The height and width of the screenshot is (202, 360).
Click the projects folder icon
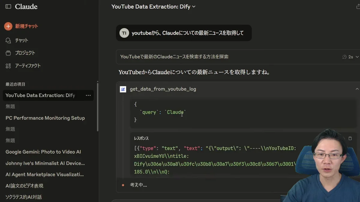click(x=8, y=53)
